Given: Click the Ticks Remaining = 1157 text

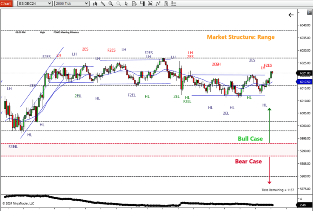Looking at the screenshot, I should [x=278, y=190].
